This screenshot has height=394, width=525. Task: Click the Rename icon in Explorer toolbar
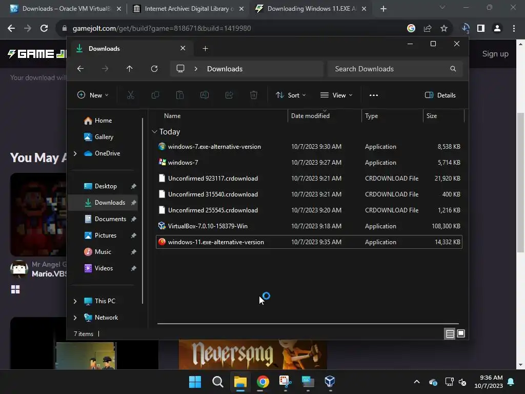click(204, 95)
